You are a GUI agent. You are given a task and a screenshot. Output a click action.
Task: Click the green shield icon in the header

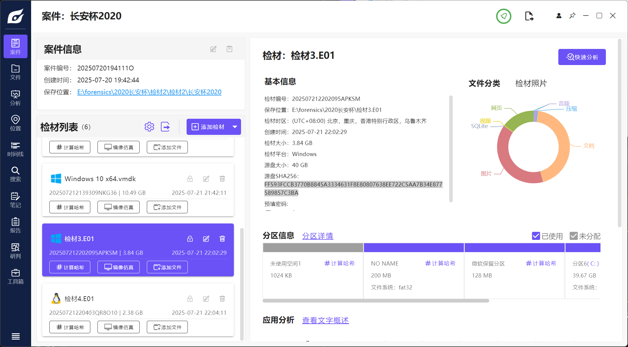(504, 16)
